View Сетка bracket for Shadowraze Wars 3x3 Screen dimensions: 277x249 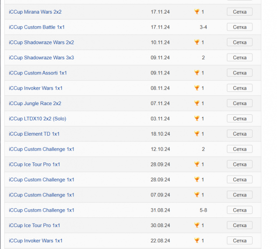240,57
